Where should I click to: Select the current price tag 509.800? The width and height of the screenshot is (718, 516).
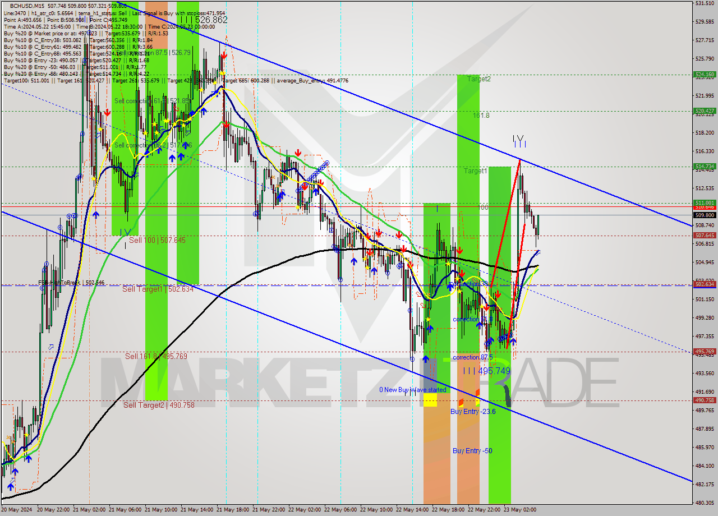coord(705,215)
